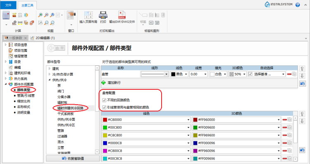
Task: Click the back arrow navigation icon
Action: [51, 48]
